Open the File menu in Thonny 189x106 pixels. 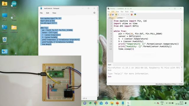(109, 12)
